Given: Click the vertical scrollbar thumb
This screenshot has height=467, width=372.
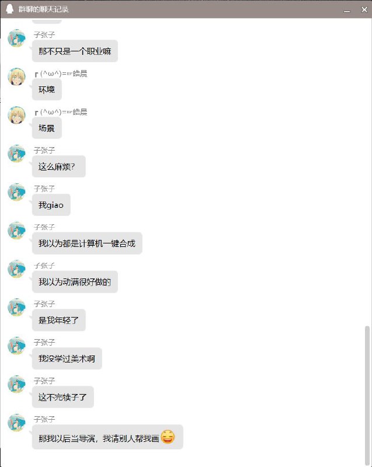Looking at the screenshot, I should 367,395.
